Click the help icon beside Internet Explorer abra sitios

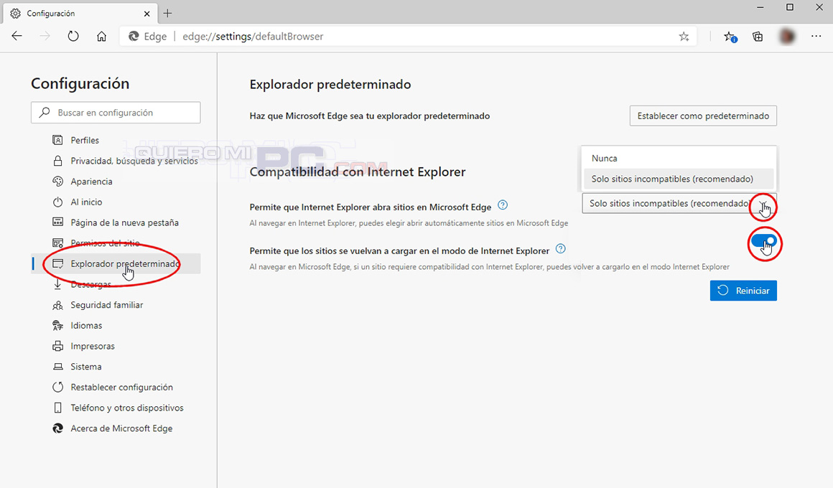[x=503, y=205]
